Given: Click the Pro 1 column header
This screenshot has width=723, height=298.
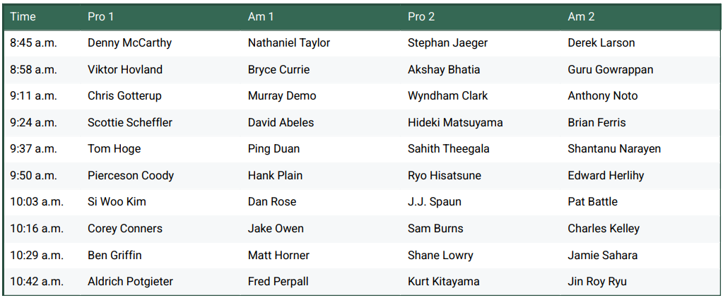Looking at the screenshot, I should pyautogui.click(x=102, y=16).
